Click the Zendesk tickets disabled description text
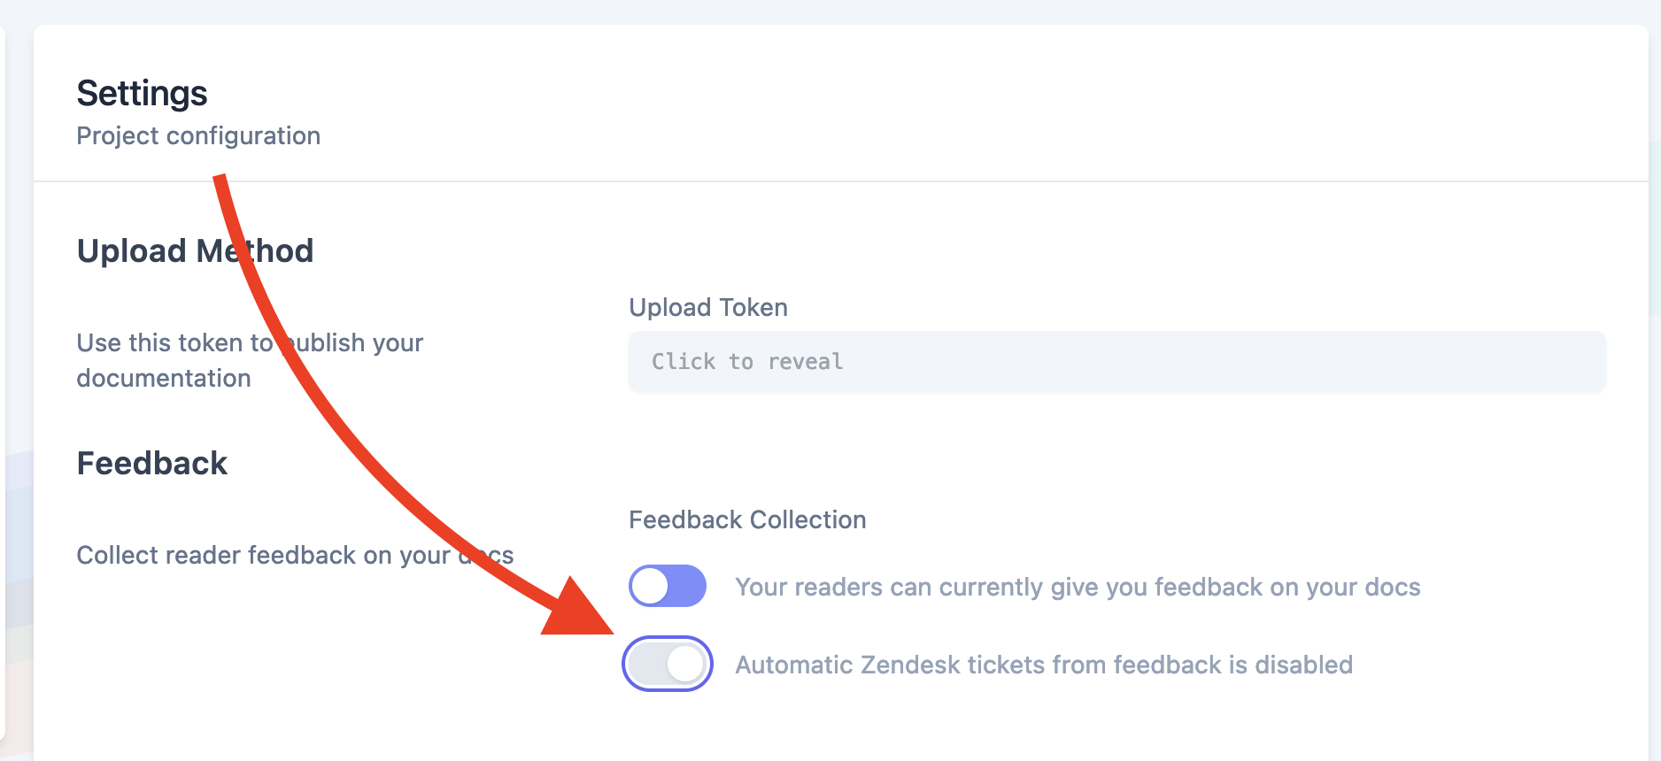Screen dimensions: 1661x761 1044,664
